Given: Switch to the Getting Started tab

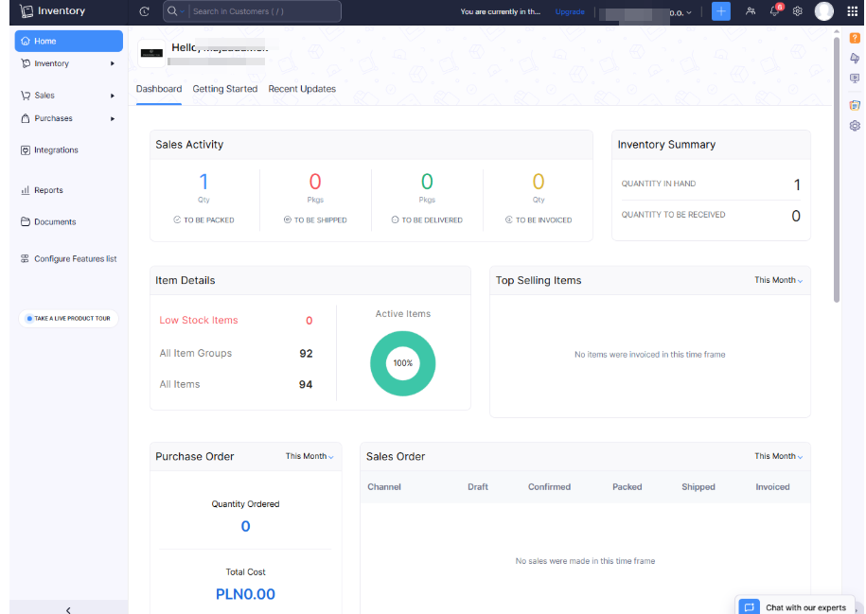Looking at the screenshot, I should pos(223,88).
